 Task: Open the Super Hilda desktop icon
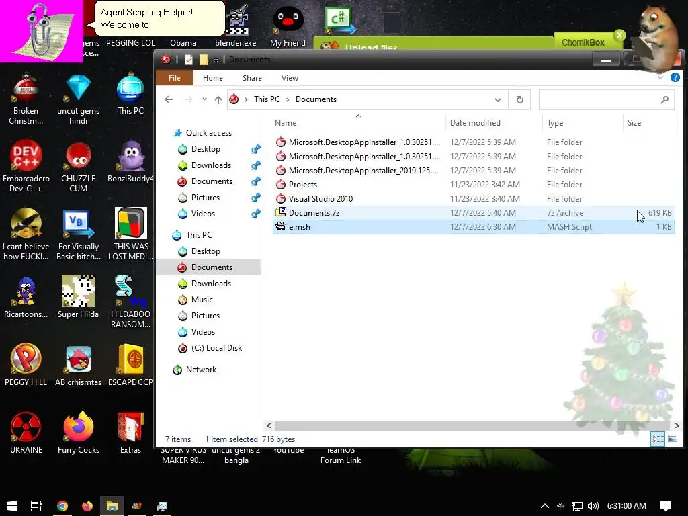tap(78, 298)
